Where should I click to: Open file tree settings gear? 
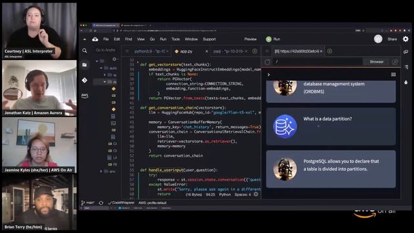tap(114, 59)
